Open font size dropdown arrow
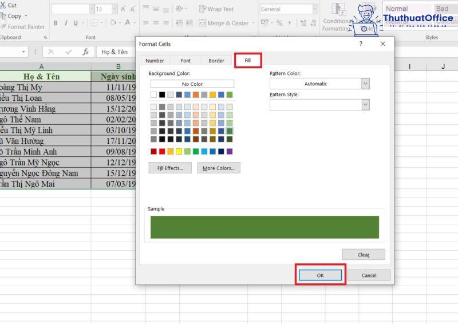Screen dimensions: 458x324 [115, 9]
